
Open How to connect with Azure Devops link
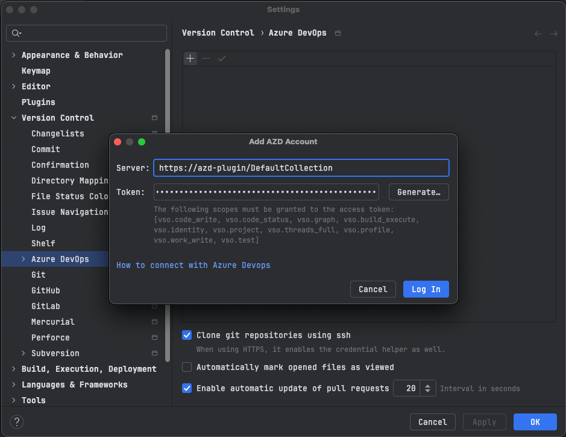point(193,266)
